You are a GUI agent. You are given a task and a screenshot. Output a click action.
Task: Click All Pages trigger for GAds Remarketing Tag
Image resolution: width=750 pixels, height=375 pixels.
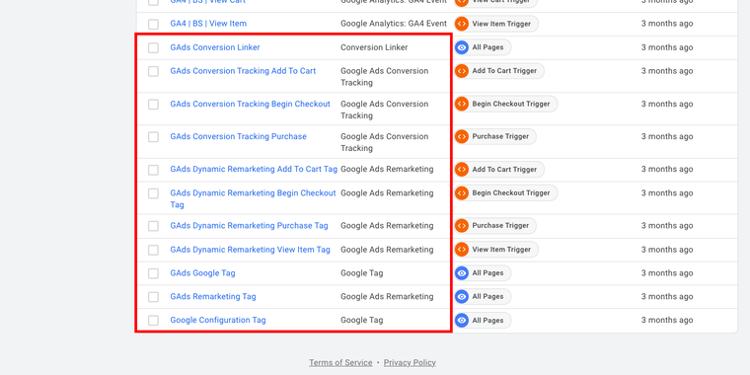[483, 297]
